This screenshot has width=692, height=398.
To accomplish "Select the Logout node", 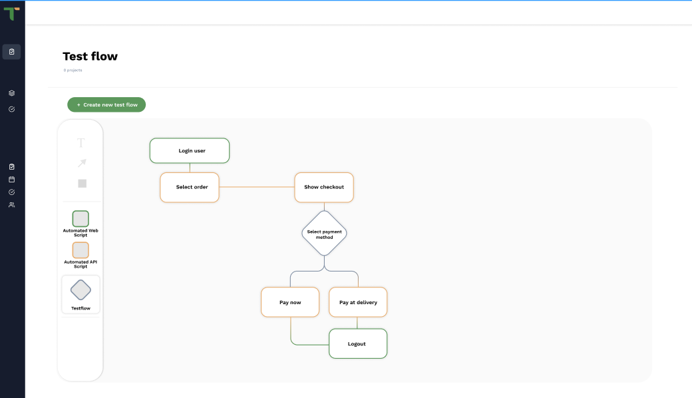I will pyautogui.click(x=358, y=343).
